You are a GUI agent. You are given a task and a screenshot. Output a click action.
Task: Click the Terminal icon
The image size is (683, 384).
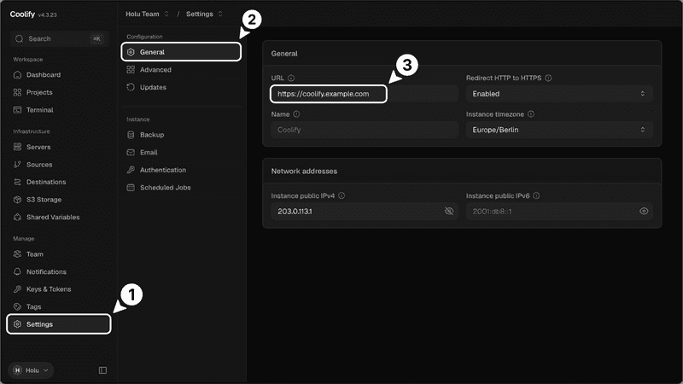pyautogui.click(x=17, y=110)
